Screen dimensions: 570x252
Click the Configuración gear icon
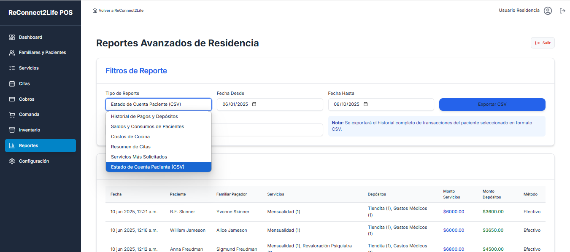(12, 161)
